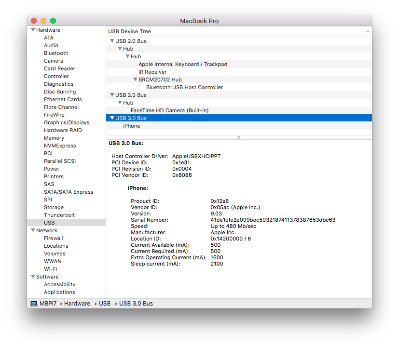Screen dimensions: 399x347
Task: Select the iPhone device row
Action: tap(239, 126)
